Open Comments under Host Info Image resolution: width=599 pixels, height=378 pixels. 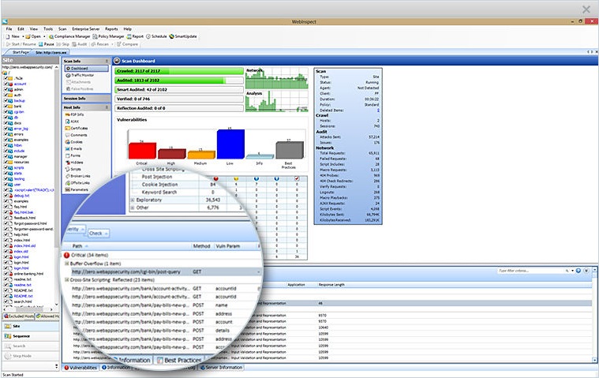pos(76,135)
